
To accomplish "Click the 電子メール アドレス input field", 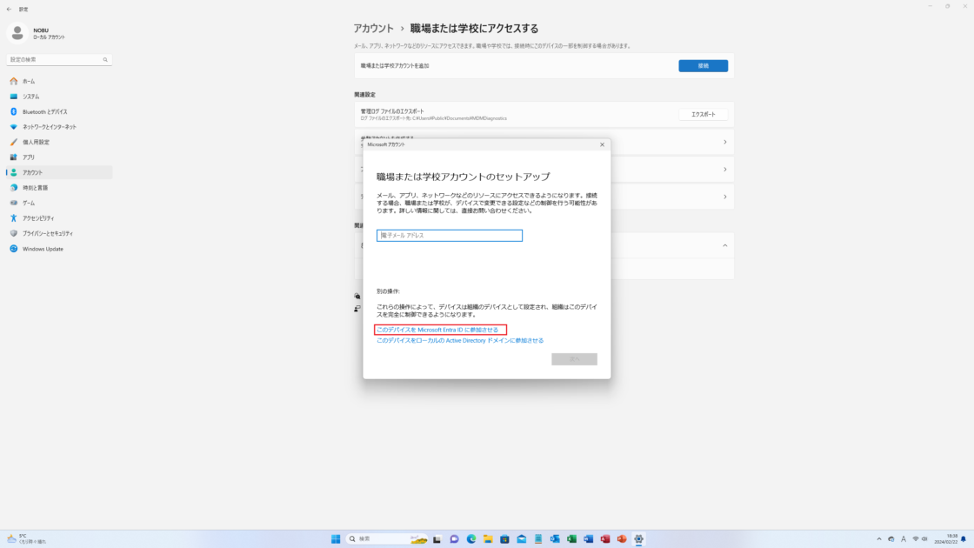I will (449, 236).
